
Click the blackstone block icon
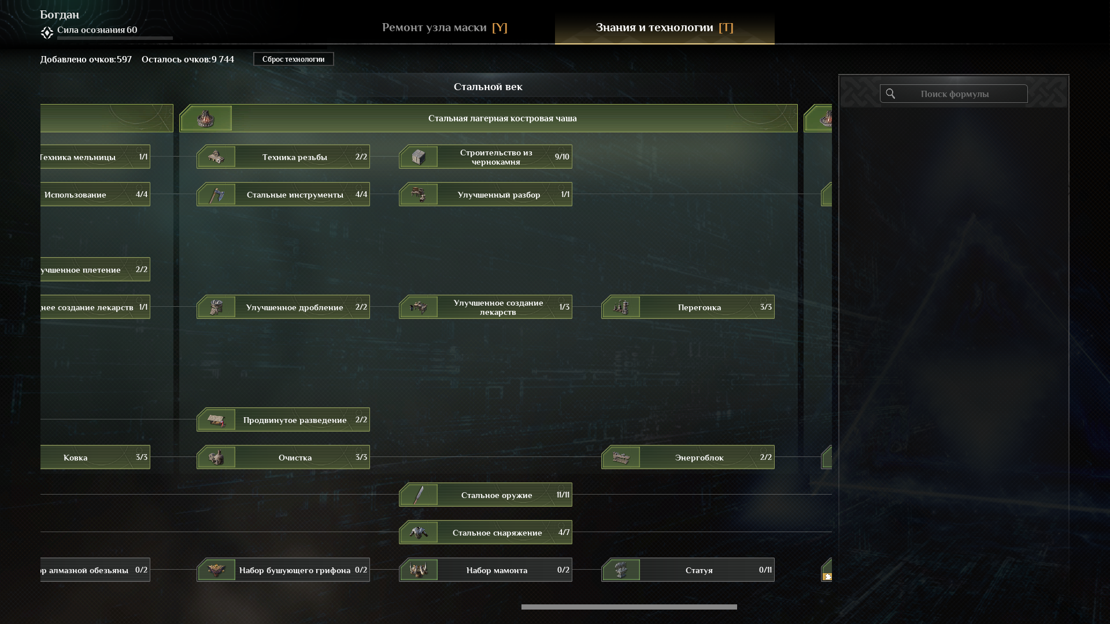point(419,157)
